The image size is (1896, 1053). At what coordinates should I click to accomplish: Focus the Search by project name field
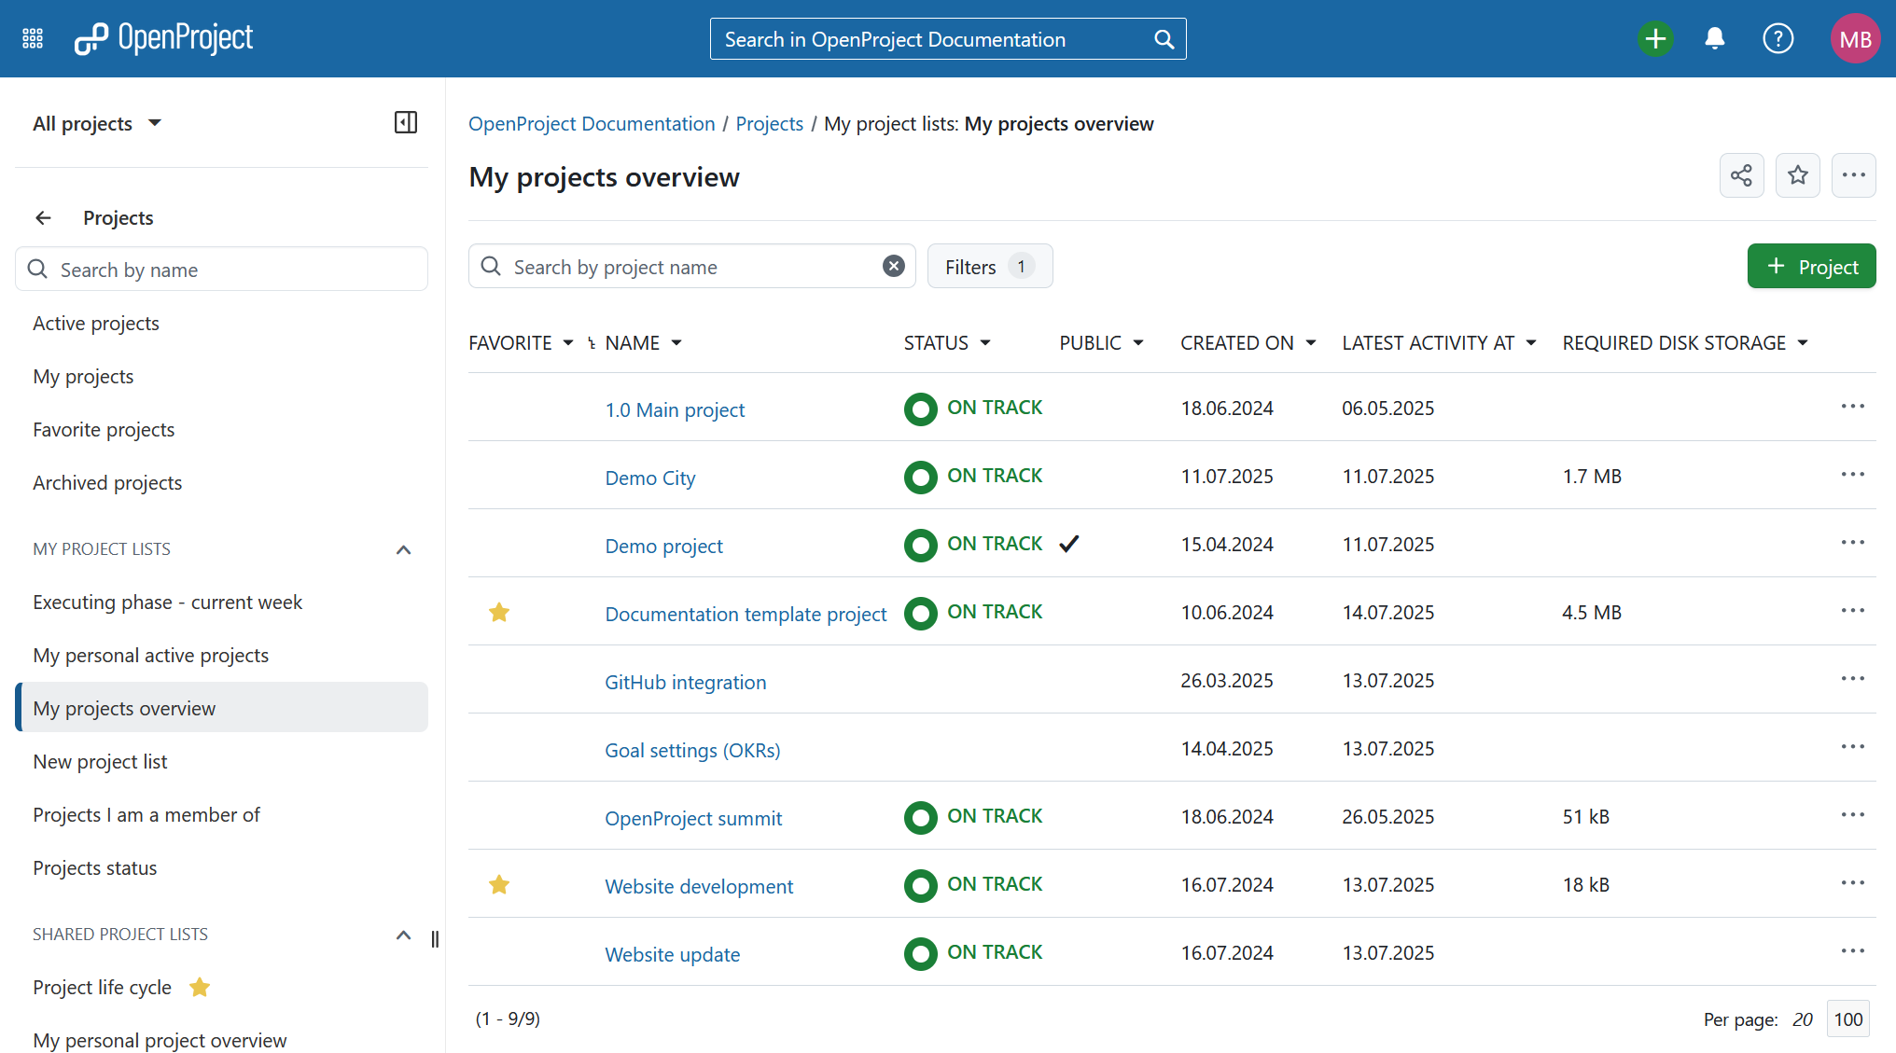click(x=692, y=267)
